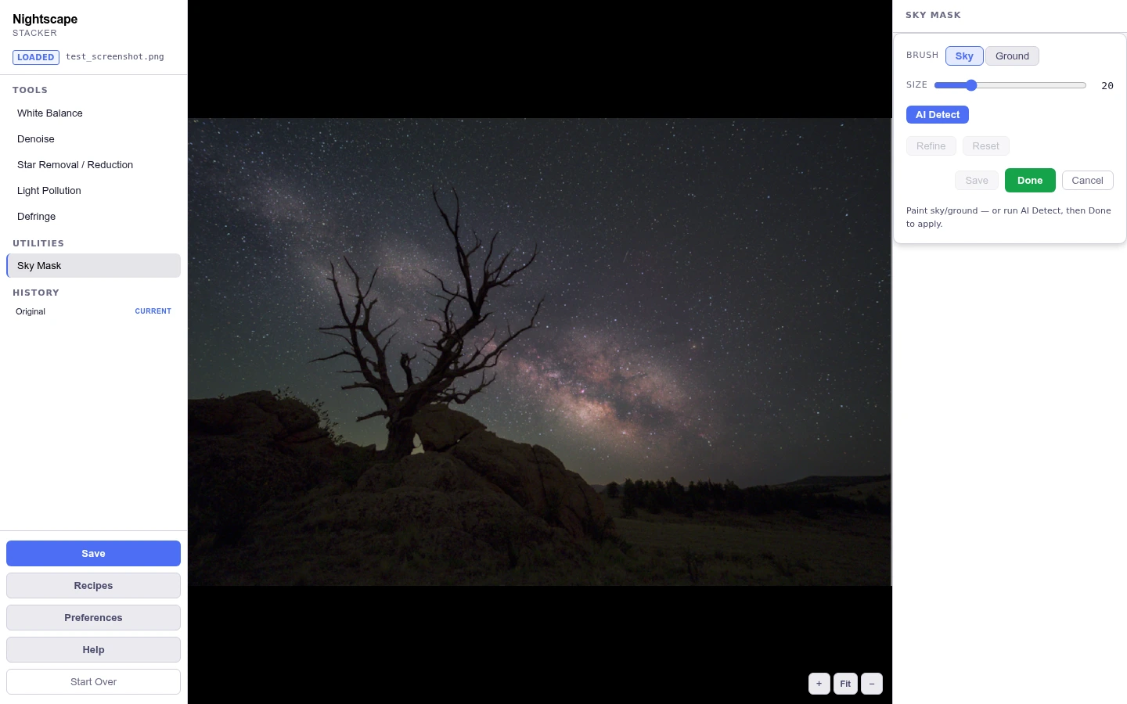Reset the sky mask

pyautogui.click(x=985, y=146)
